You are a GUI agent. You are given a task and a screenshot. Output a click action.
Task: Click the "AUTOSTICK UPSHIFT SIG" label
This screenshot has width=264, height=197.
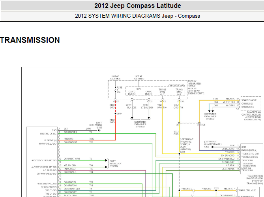click(x=44, y=160)
